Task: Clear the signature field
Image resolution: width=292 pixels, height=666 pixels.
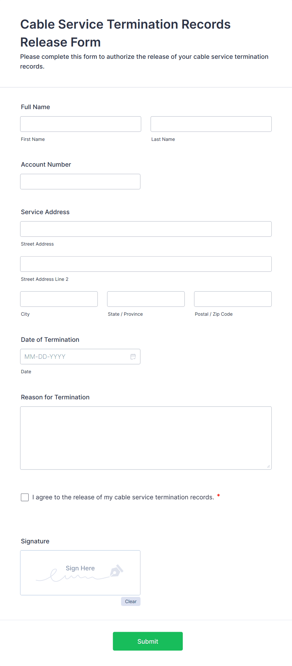Action: click(x=131, y=602)
